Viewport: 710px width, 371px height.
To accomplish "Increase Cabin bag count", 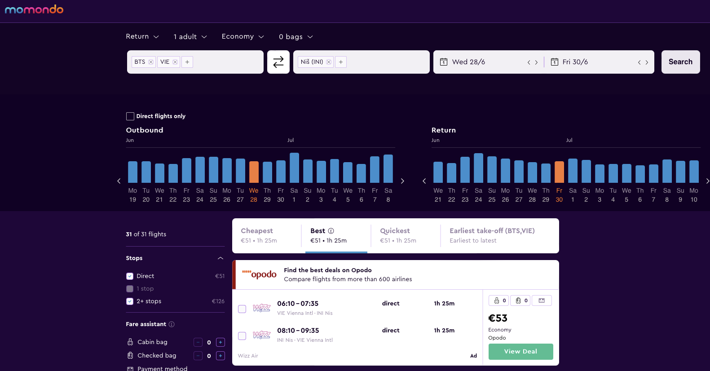I will (220, 342).
